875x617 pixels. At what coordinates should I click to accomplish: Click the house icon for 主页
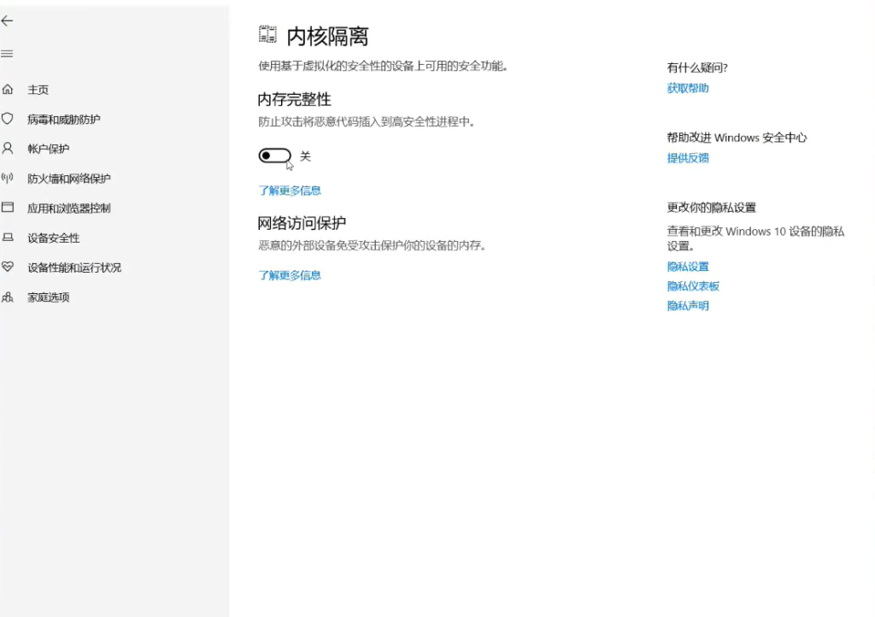tap(8, 90)
